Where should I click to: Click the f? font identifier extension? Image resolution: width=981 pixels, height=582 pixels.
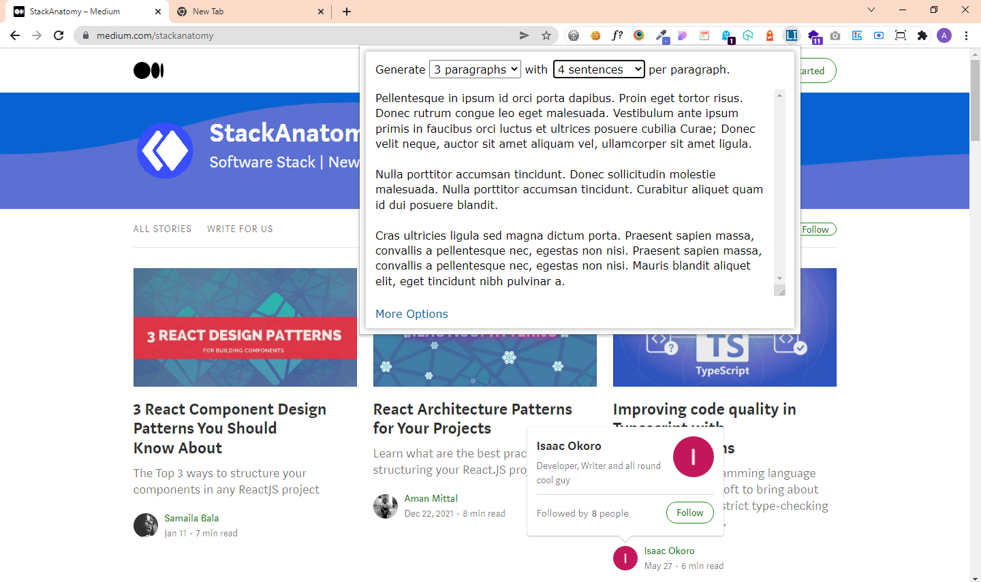[x=617, y=35]
